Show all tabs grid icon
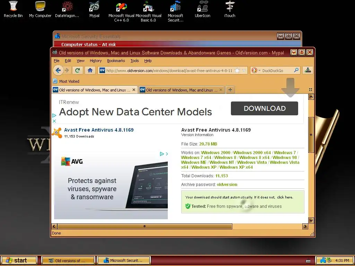The height and width of the screenshot is (266, 355). tap(311, 90)
